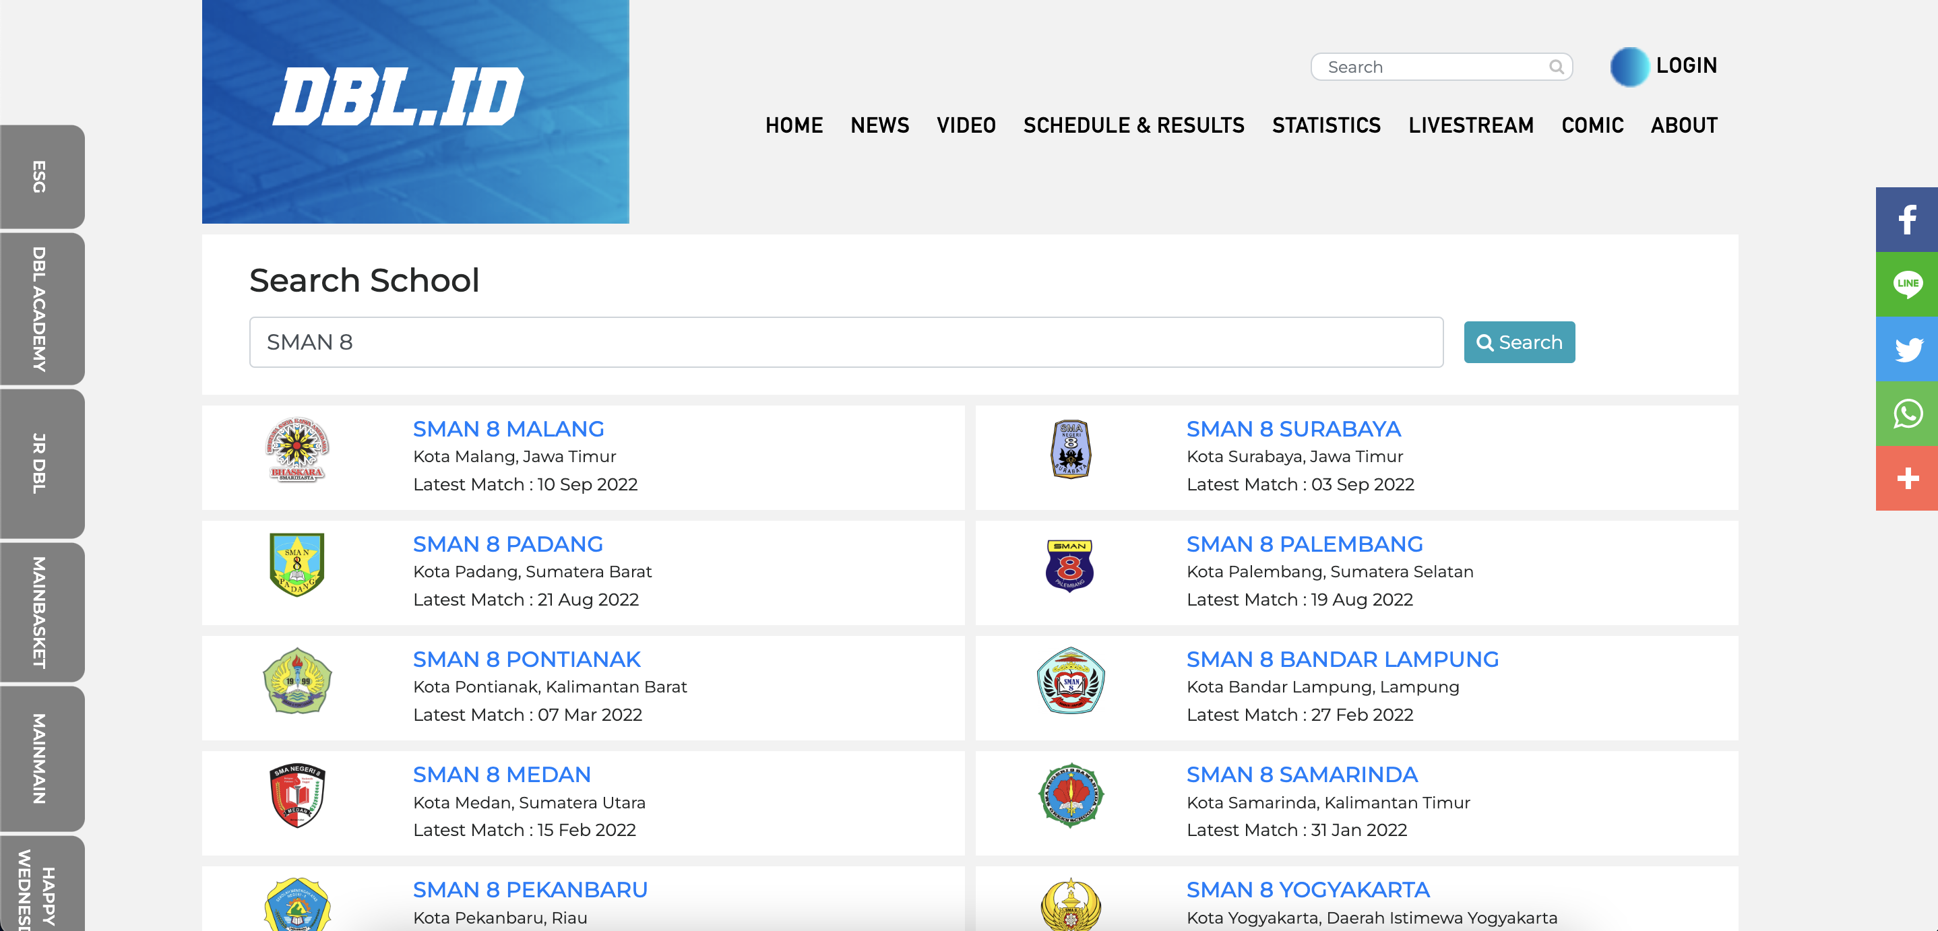1938x931 pixels.
Task: Focus the school search field containing SMAN 8
Action: pyautogui.click(x=846, y=342)
